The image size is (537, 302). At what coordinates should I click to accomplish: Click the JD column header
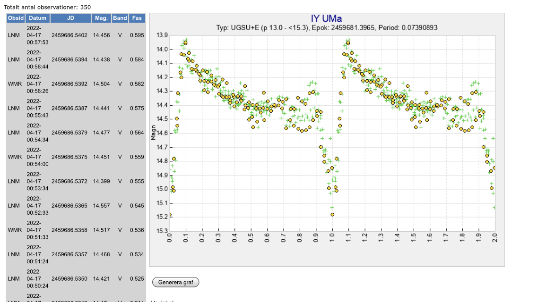70,18
